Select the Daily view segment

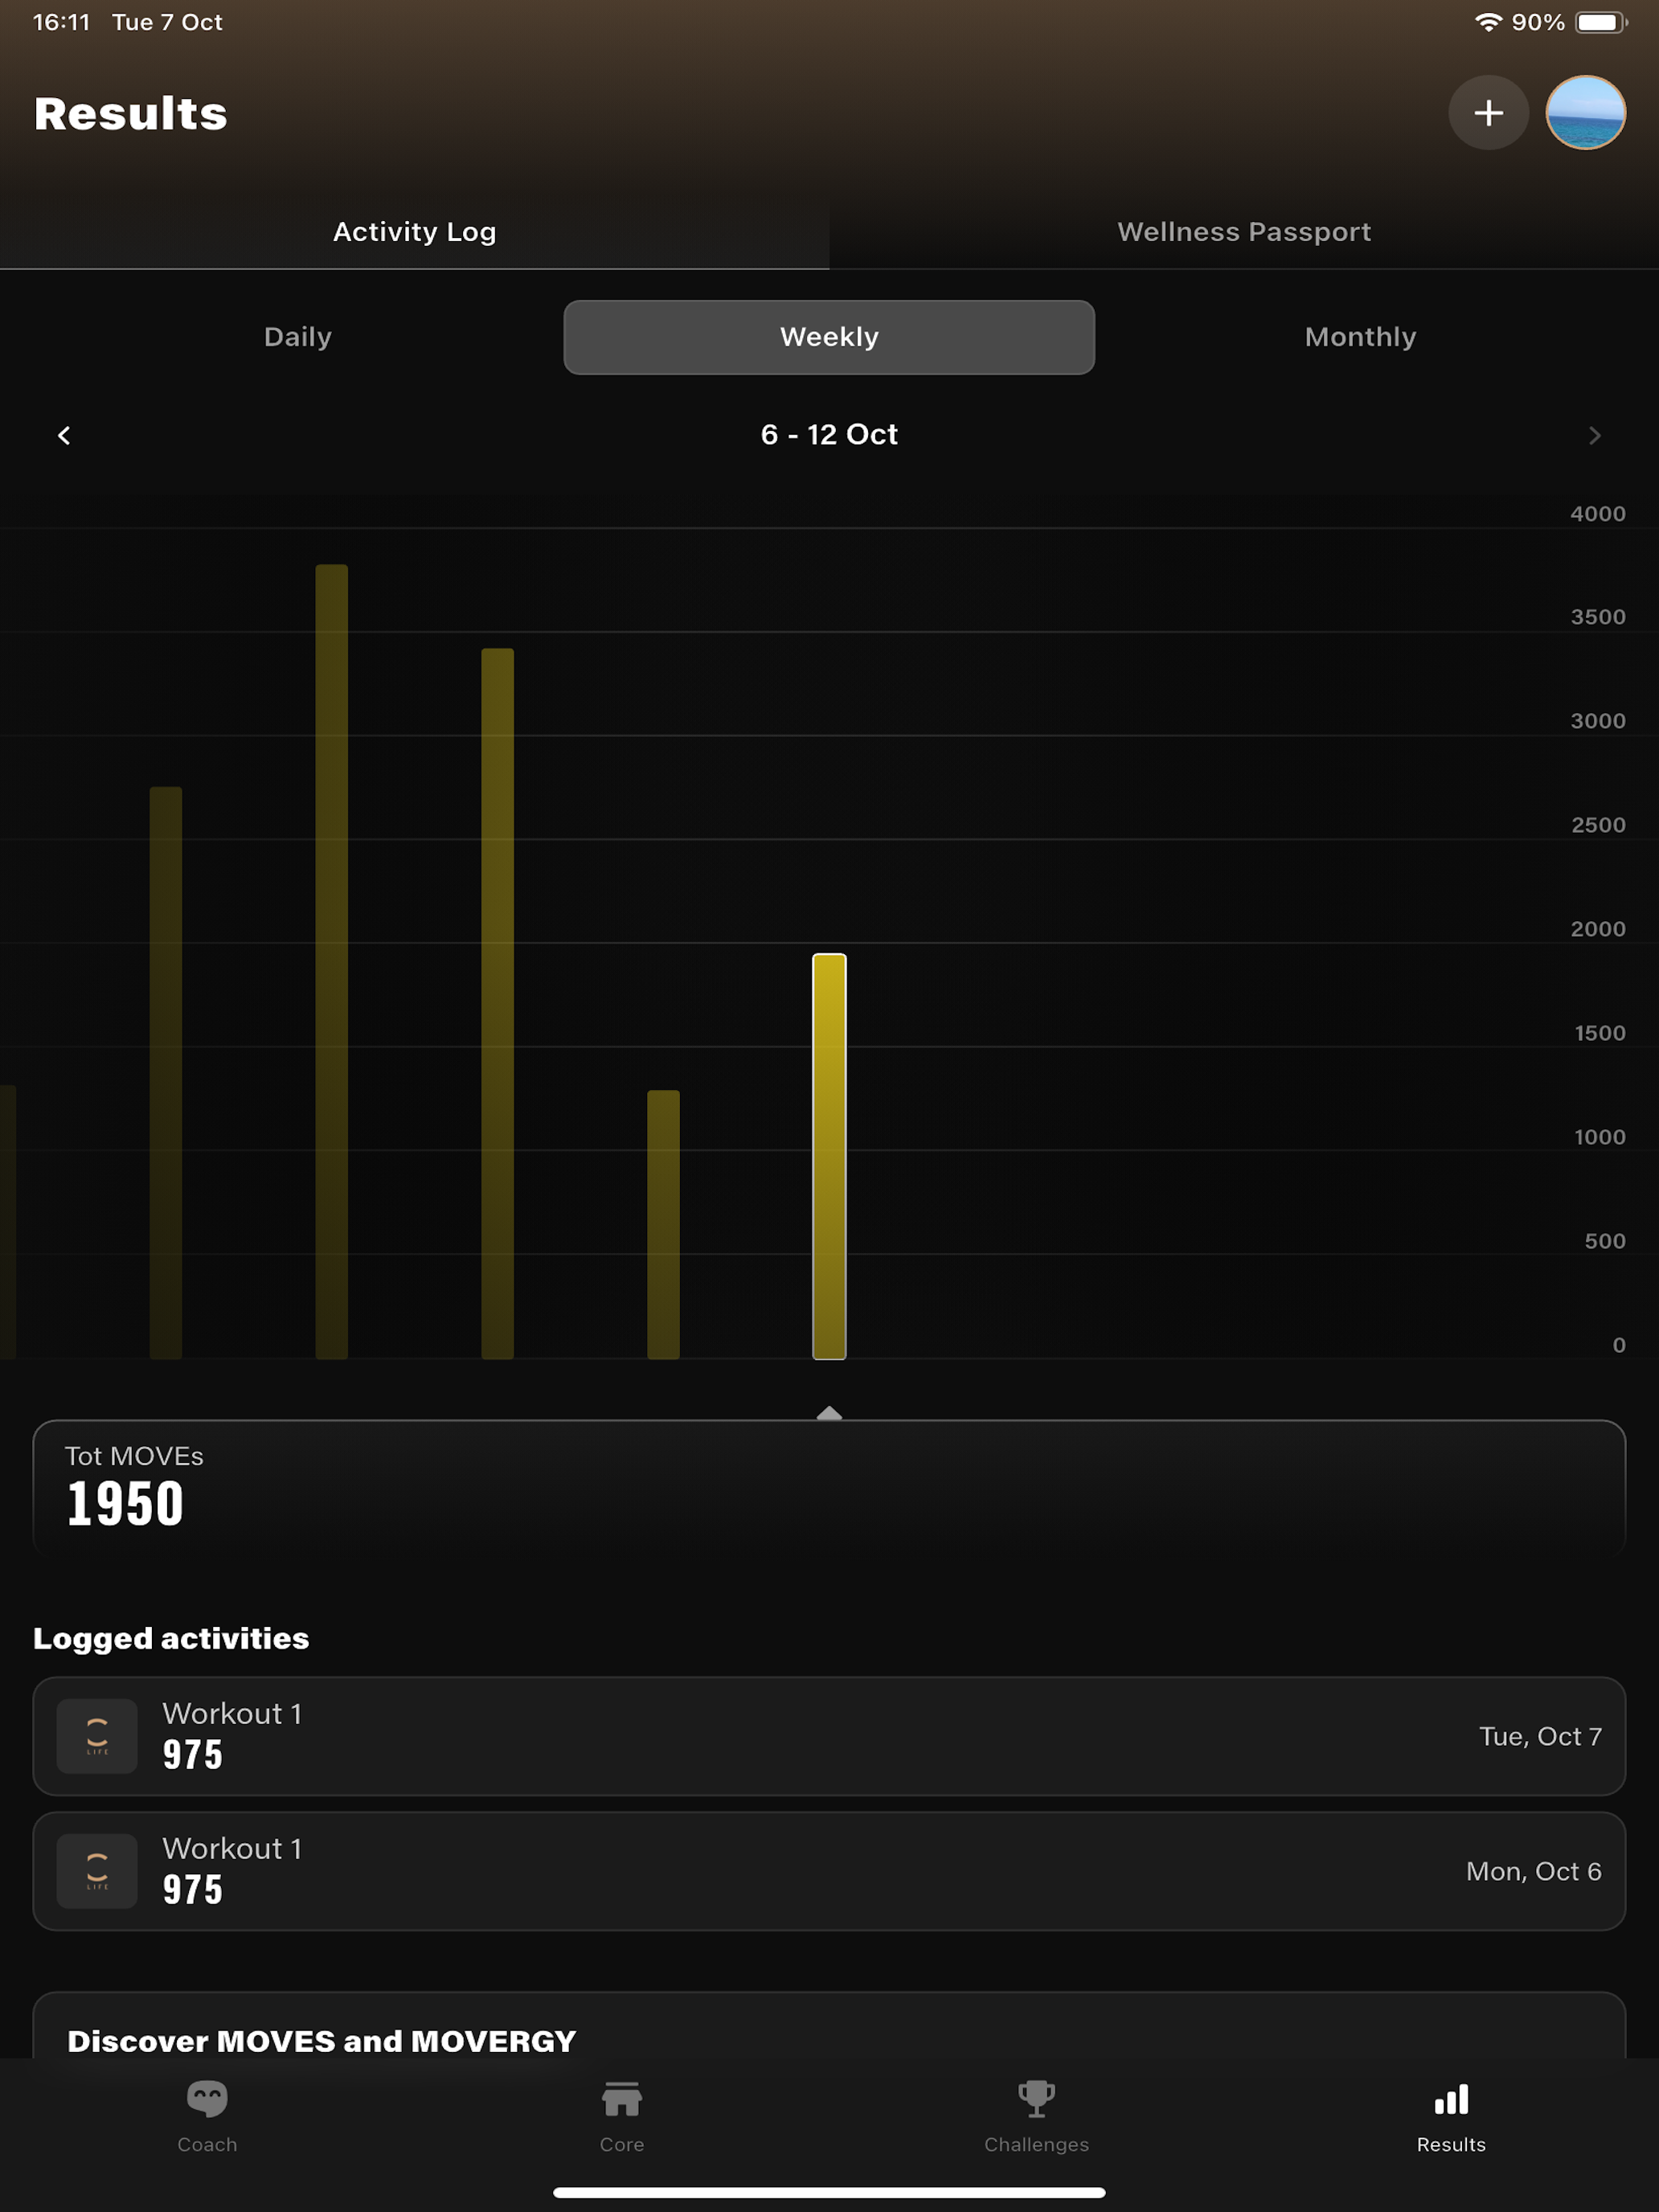298,337
